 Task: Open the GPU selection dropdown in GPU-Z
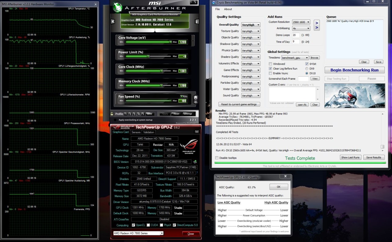138,233
